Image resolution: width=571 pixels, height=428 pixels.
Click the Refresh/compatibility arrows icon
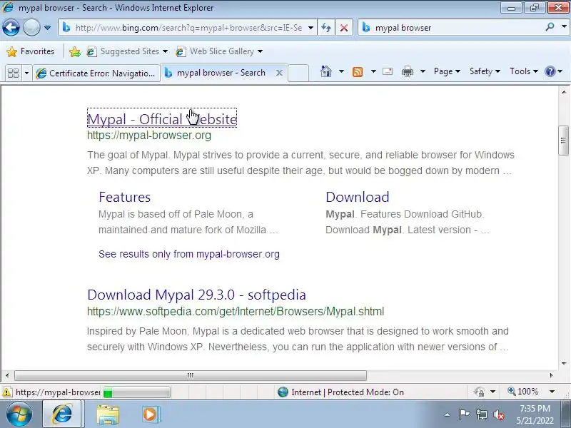coord(326,28)
